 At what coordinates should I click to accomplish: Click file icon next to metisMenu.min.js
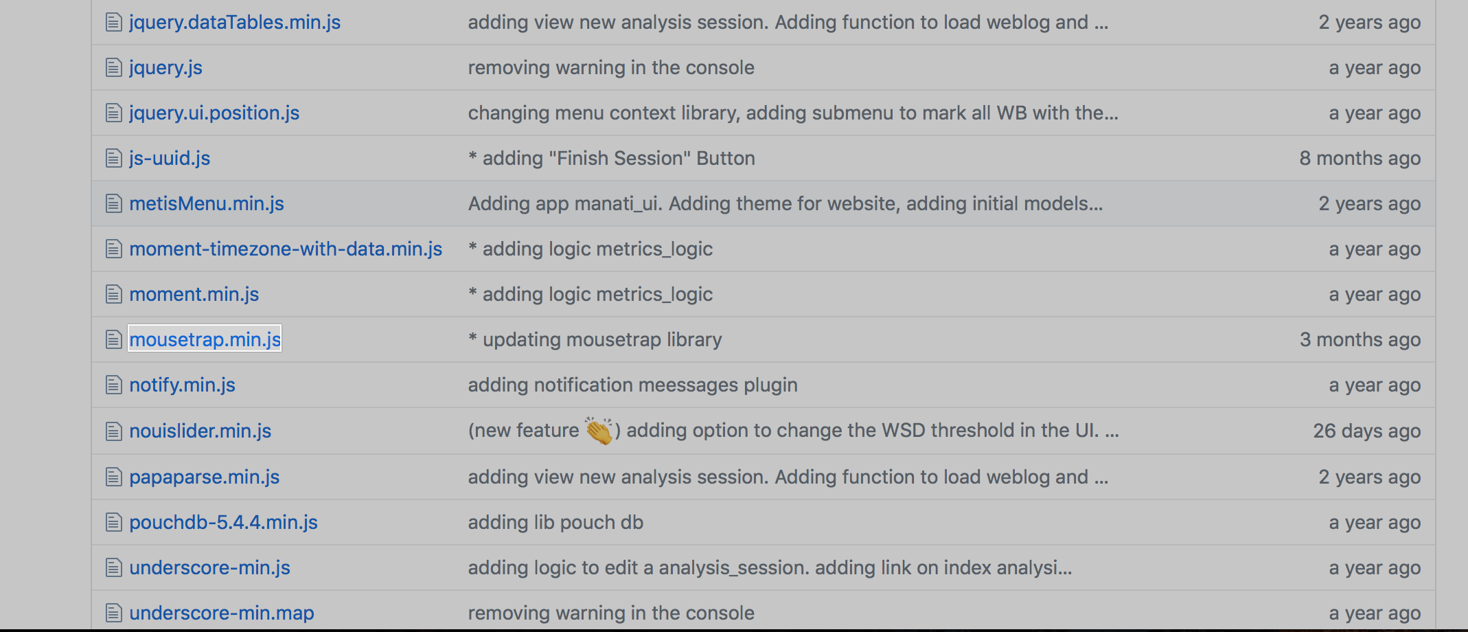click(114, 204)
